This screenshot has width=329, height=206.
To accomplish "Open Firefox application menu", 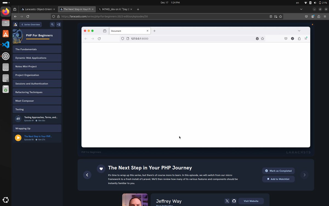I will point(325,16).
